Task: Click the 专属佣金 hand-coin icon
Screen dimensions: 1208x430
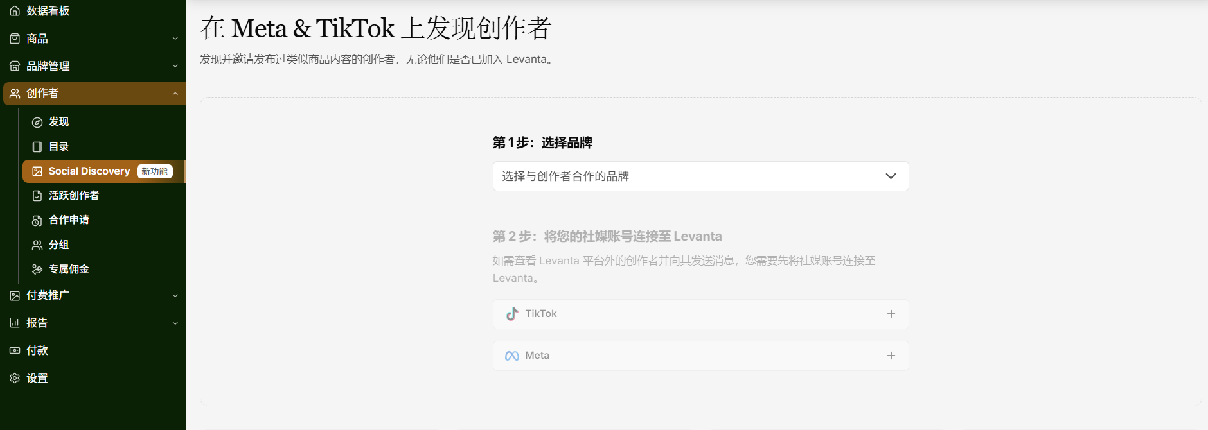Action: point(37,270)
